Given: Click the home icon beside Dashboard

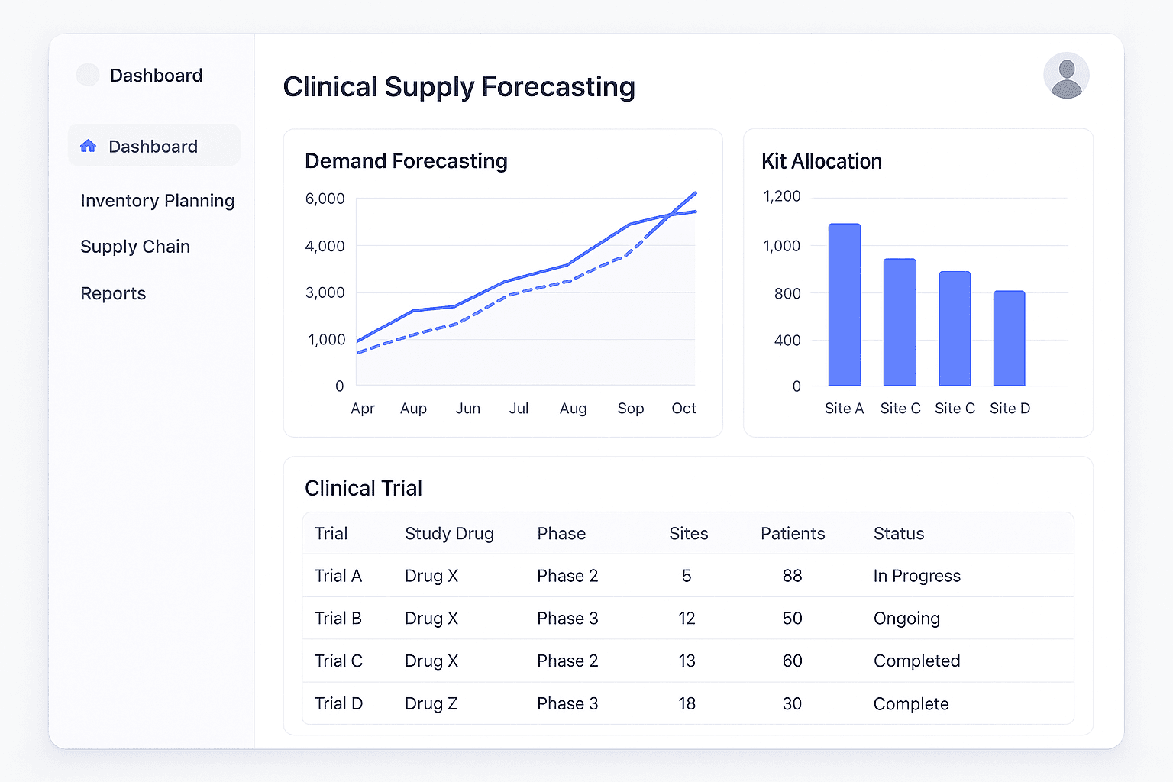Looking at the screenshot, I should click(x=89, y=145).
